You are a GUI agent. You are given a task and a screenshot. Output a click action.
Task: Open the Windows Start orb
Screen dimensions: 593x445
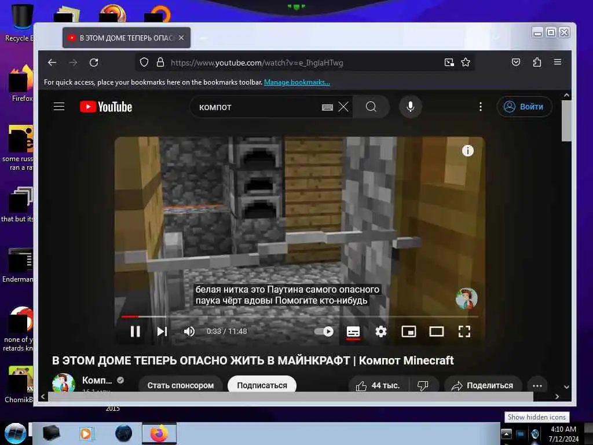[15, 433]
